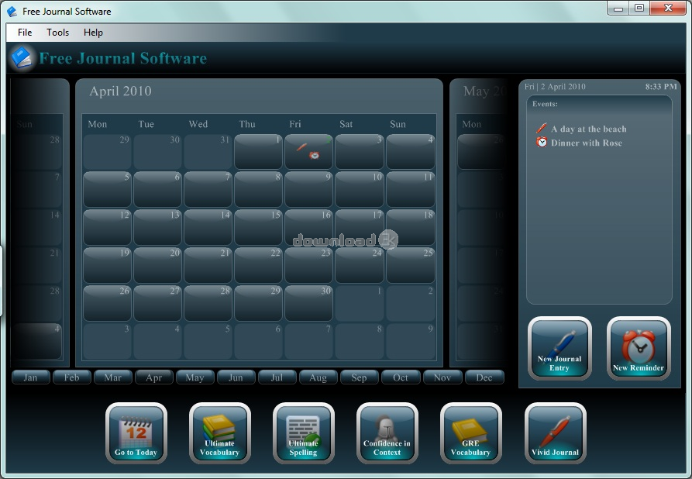Click the pen icon on April 2 cell
Viewport: 692px width, 479px height.
(x=301, y=146)
